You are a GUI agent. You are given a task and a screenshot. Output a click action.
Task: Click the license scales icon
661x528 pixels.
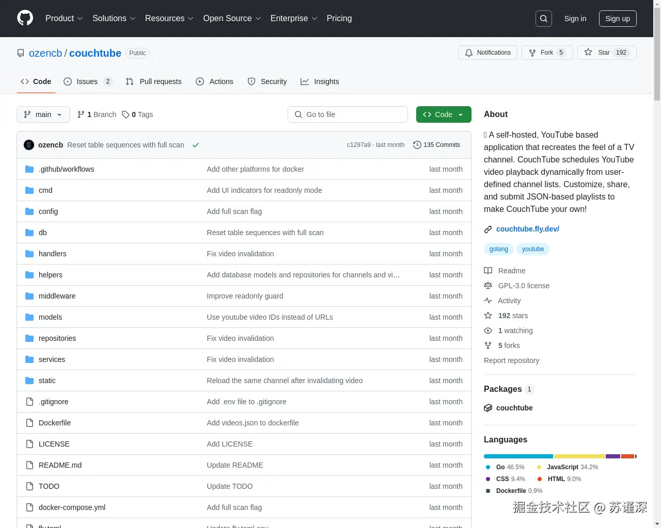point(488,286)
